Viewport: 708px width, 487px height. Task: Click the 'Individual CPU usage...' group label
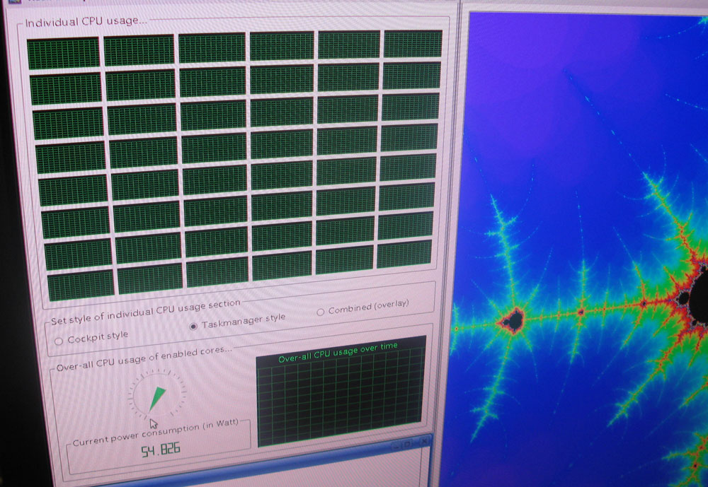pyautogui.click(x=86, y=22)
